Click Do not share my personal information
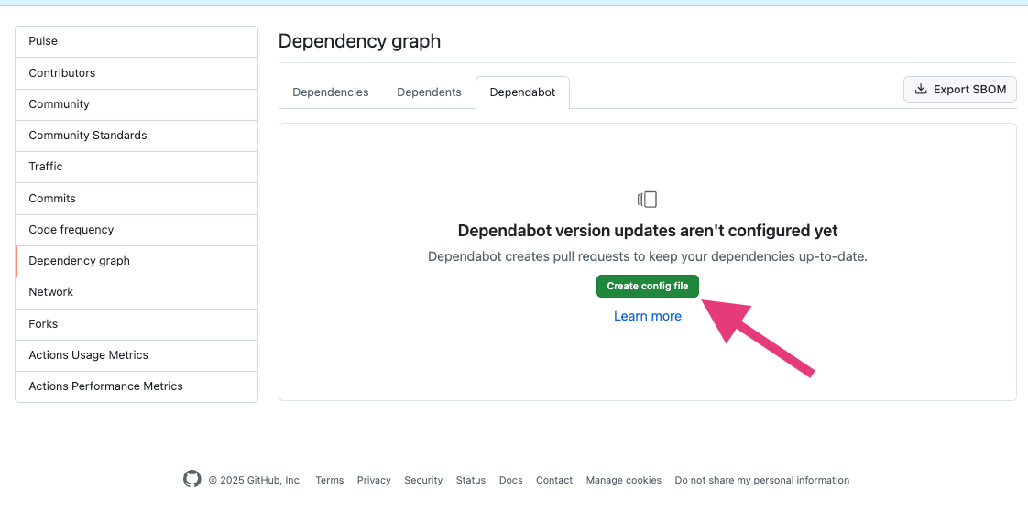 tap(761, 480)
